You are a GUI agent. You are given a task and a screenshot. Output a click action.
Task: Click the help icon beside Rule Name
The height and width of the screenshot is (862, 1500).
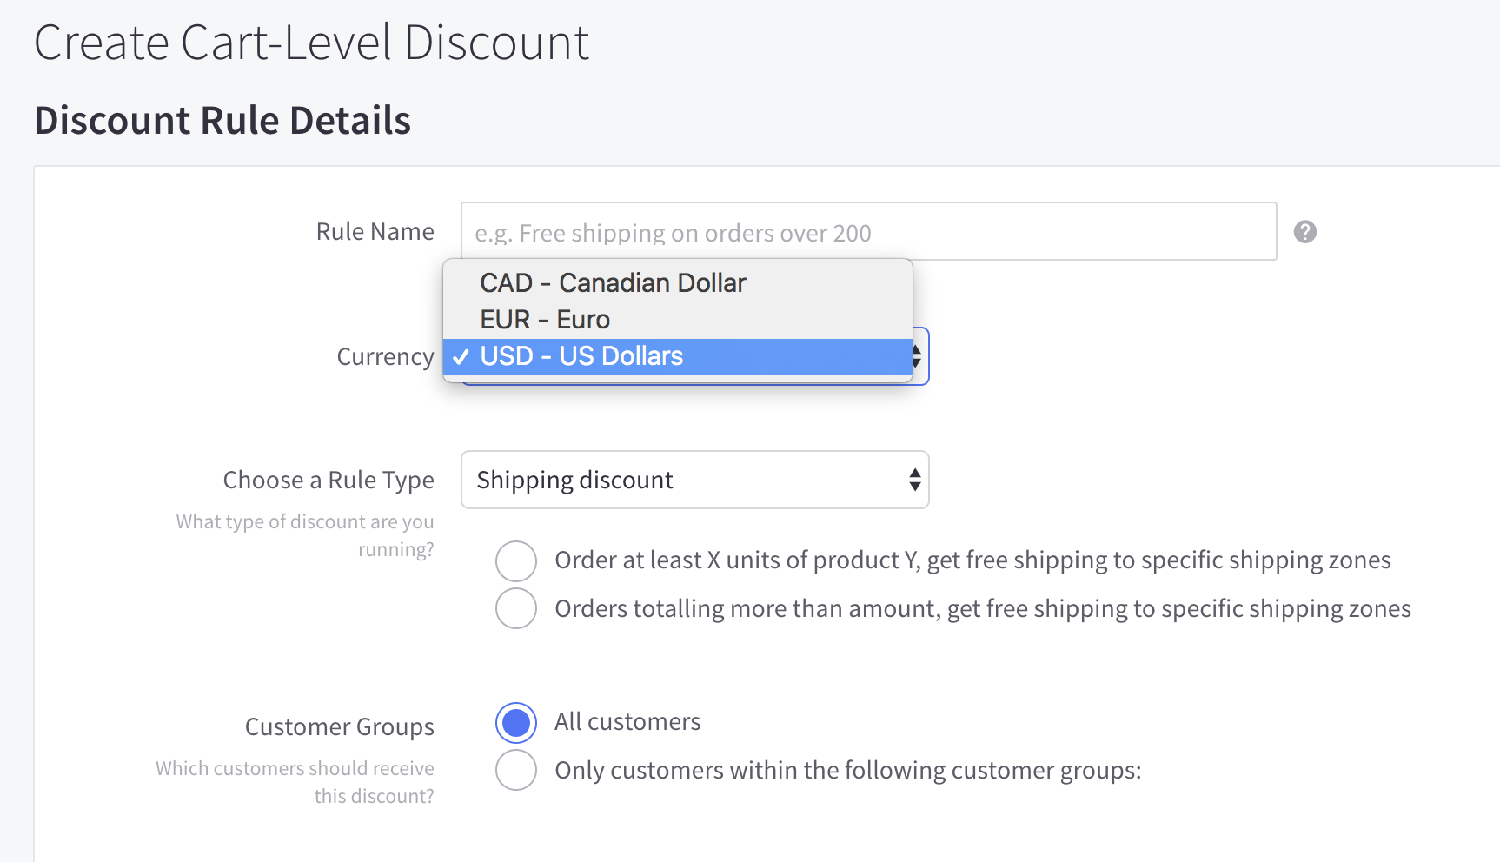click(1305, 232)
